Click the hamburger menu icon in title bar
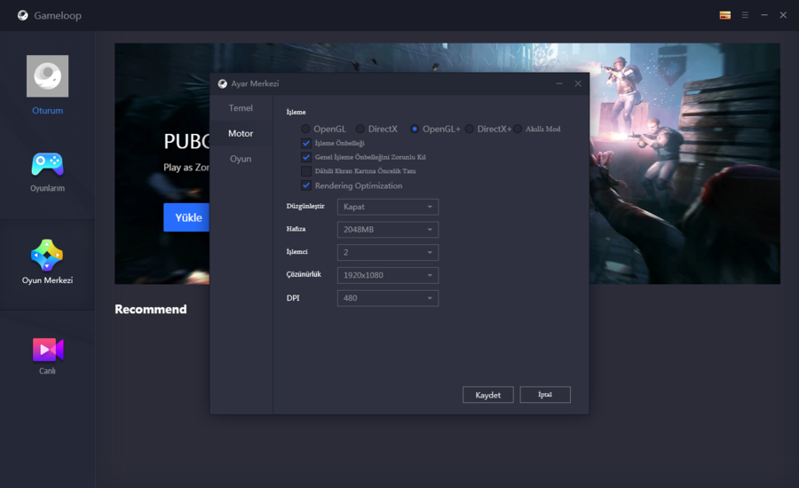Screen dimensions: 799x488 coord(745,15)
